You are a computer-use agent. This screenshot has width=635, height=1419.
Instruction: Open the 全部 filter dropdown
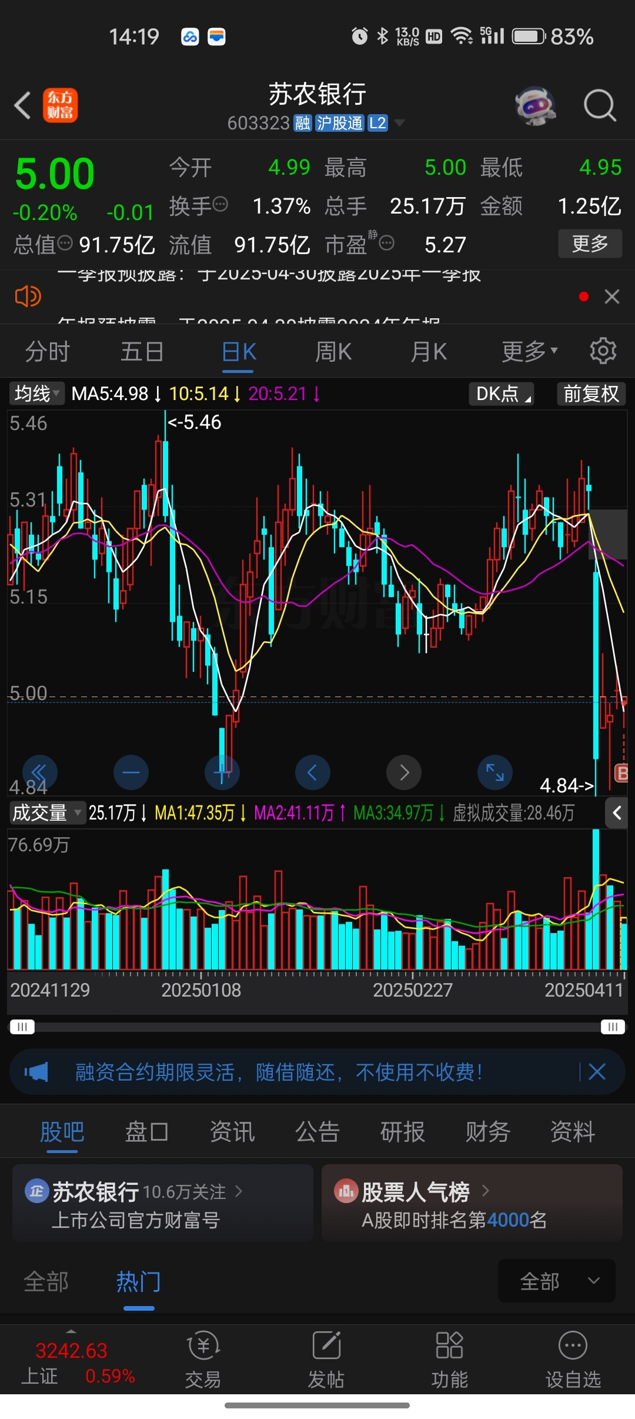(556, 1281)
